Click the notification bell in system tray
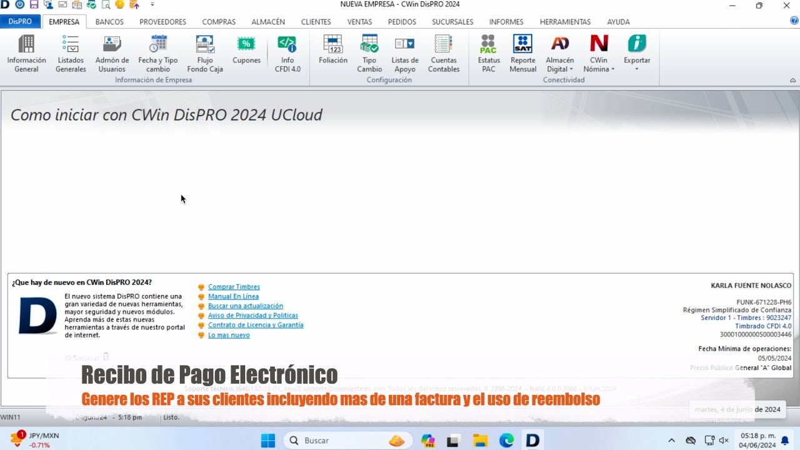 pyautogui.click(x=785, y=441)
